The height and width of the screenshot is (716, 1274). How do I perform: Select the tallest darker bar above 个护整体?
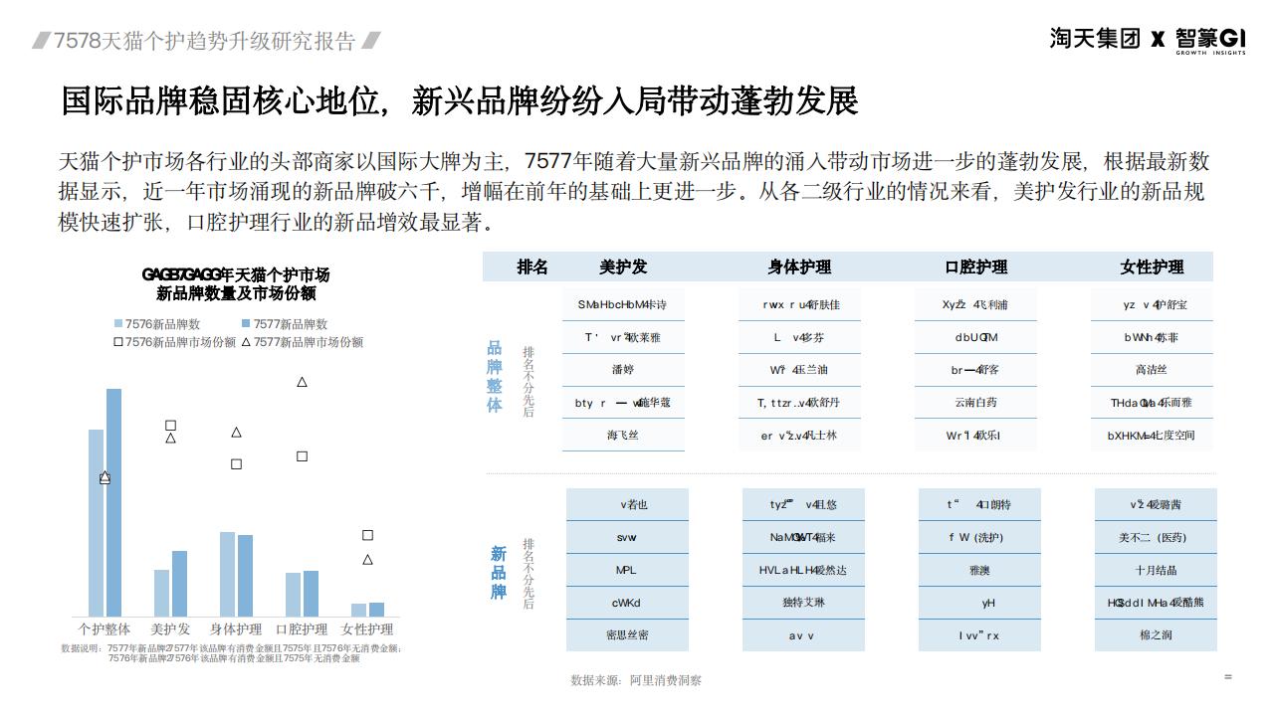point(113,503)
